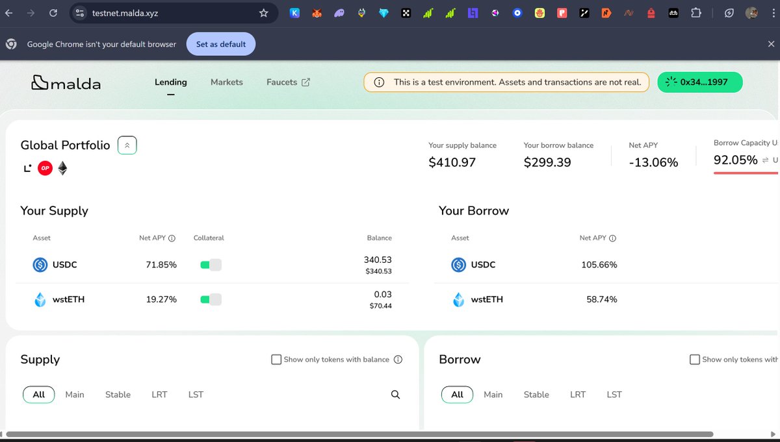Open the Chrome Extensions puzzle menu
This screenshot has width=780, height=442.
pyautogui.click(x=696, y=13)
